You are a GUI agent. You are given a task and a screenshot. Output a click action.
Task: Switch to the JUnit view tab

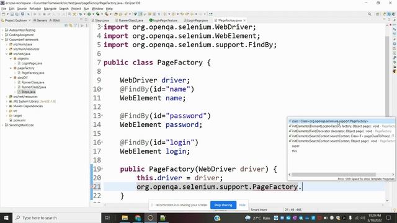coord(55,20)
